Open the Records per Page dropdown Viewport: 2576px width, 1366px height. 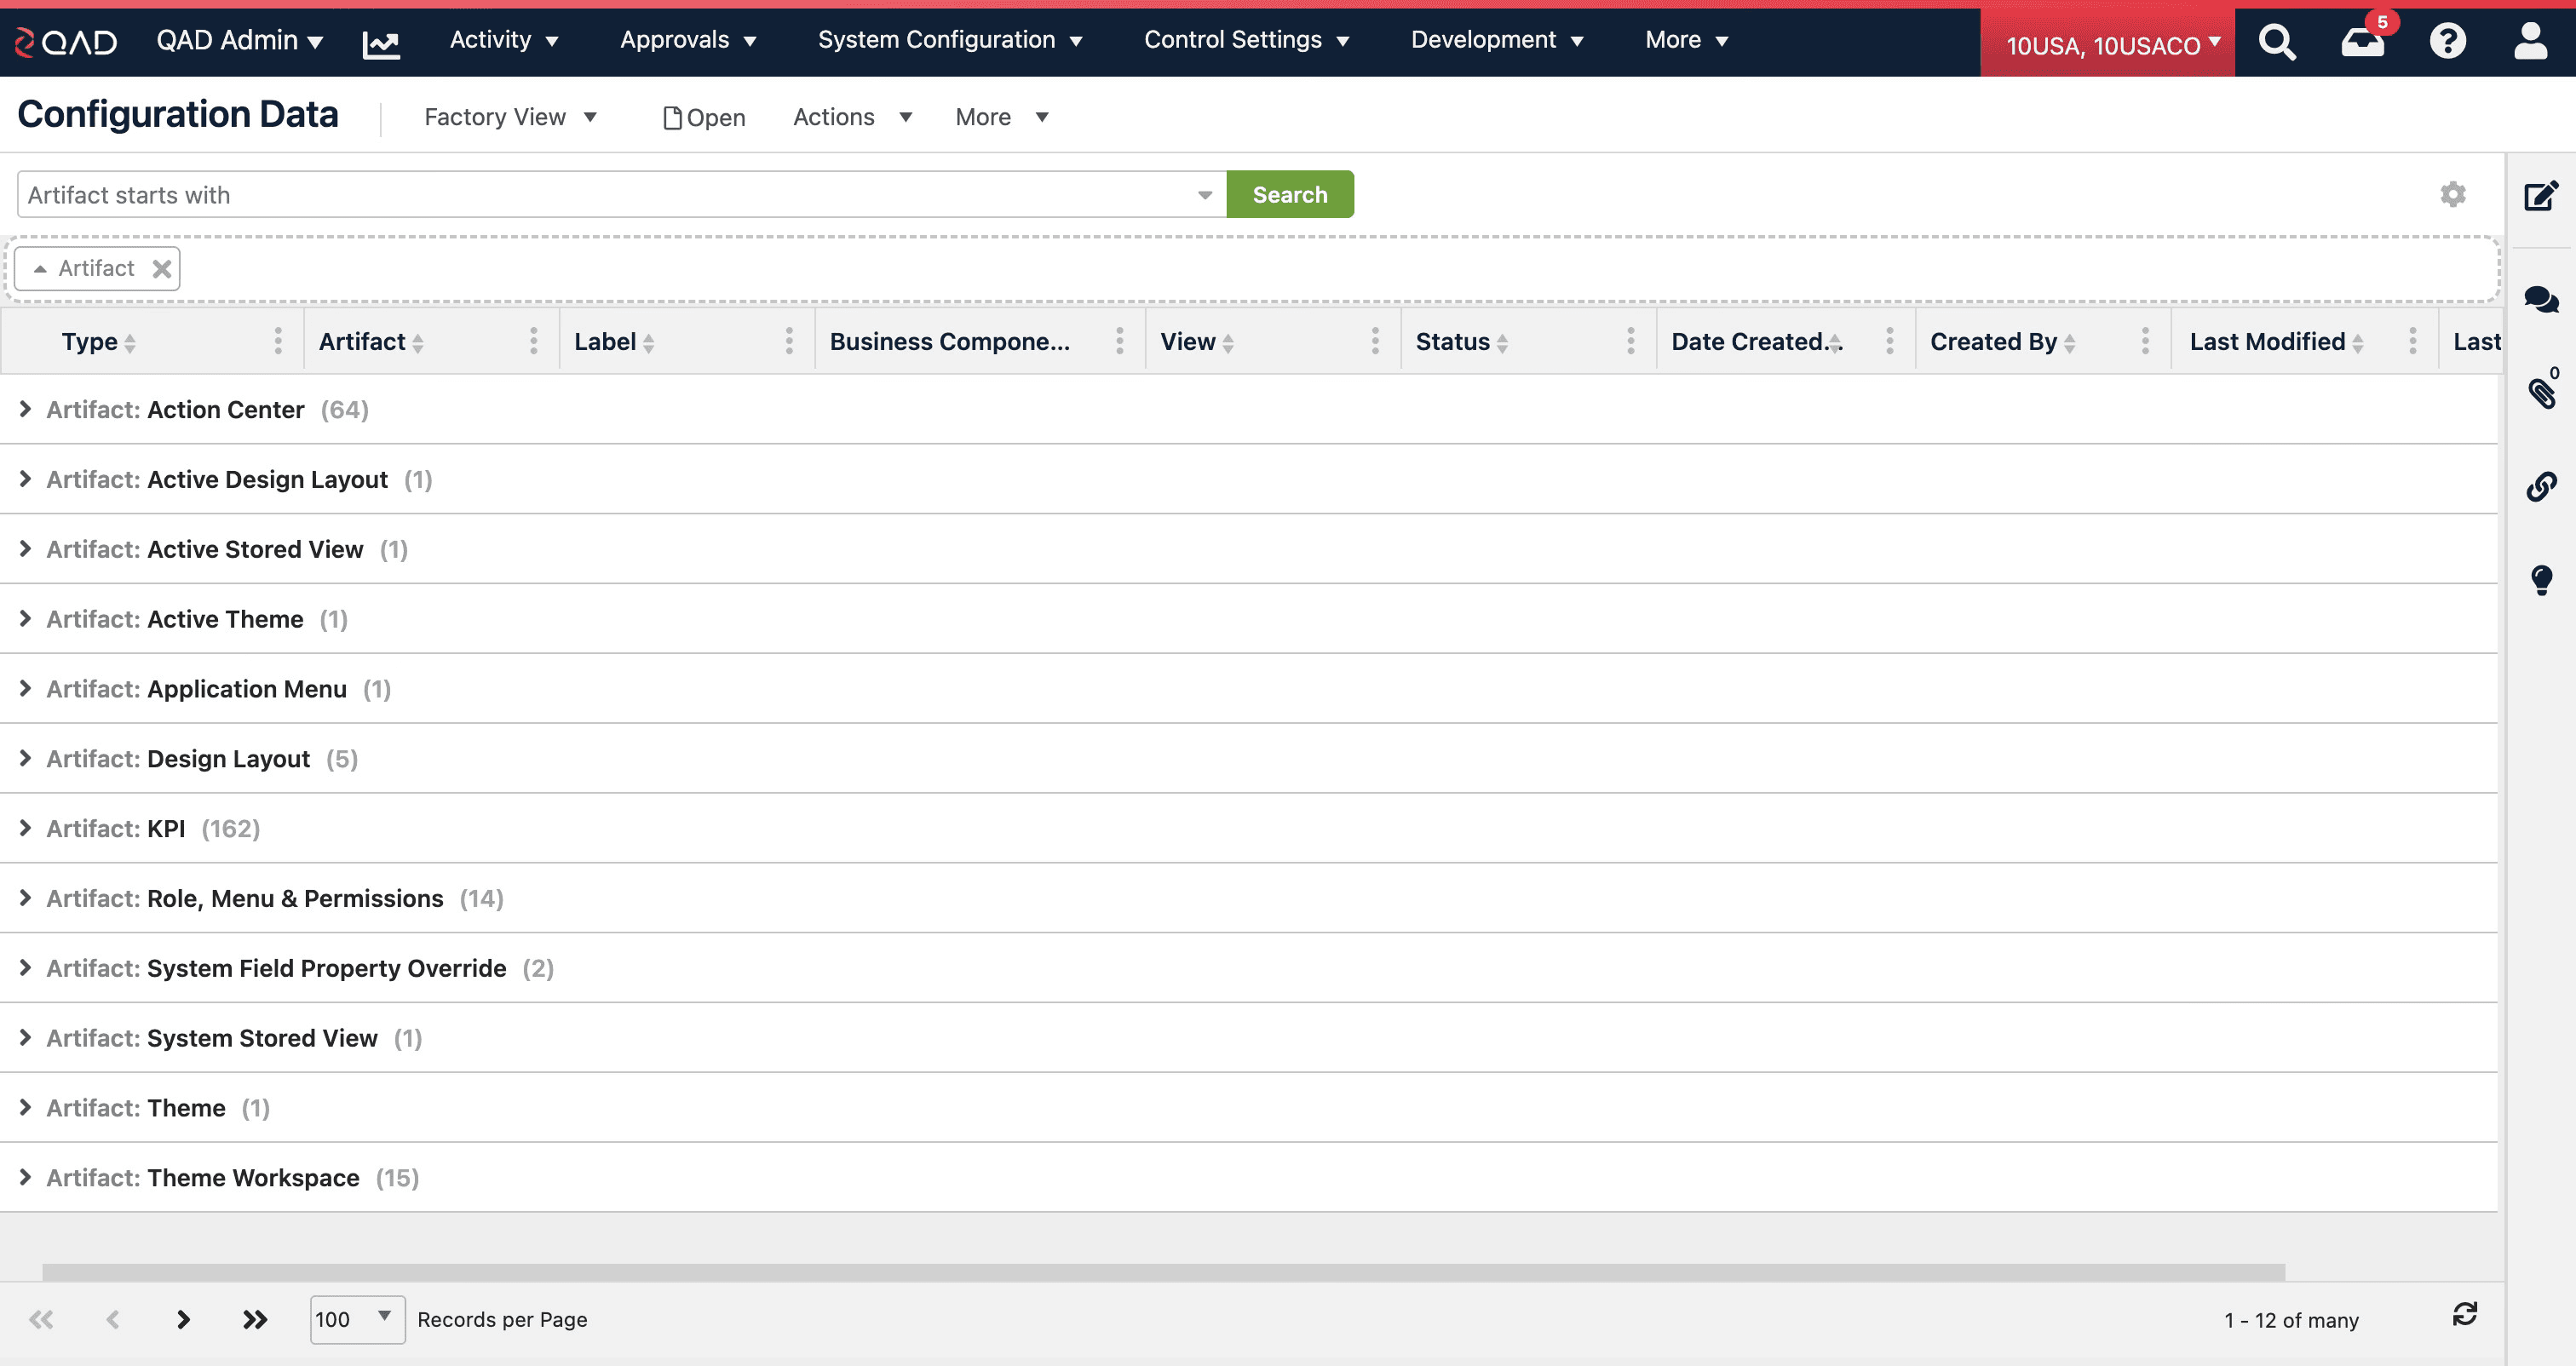(x=357, y=1319)
